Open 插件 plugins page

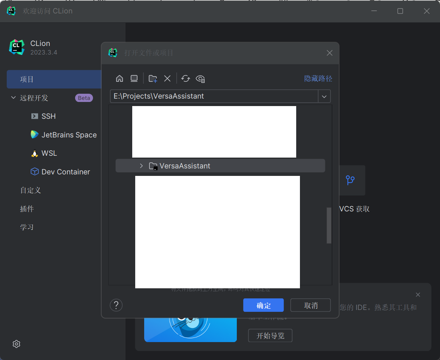point(27,209)
